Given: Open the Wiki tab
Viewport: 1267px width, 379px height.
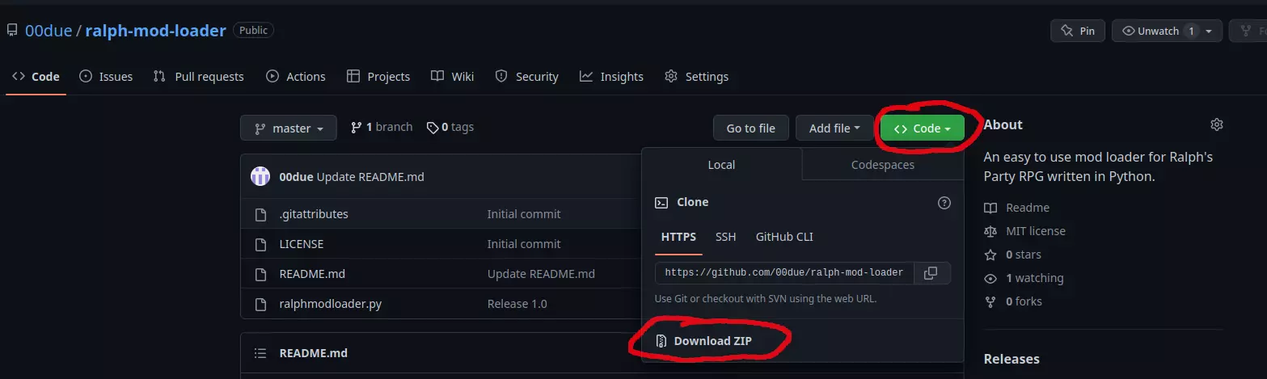Looking at the screenshot, I should click(453, 76).
